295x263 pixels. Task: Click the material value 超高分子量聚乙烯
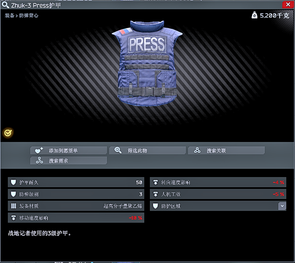[123, 206]
